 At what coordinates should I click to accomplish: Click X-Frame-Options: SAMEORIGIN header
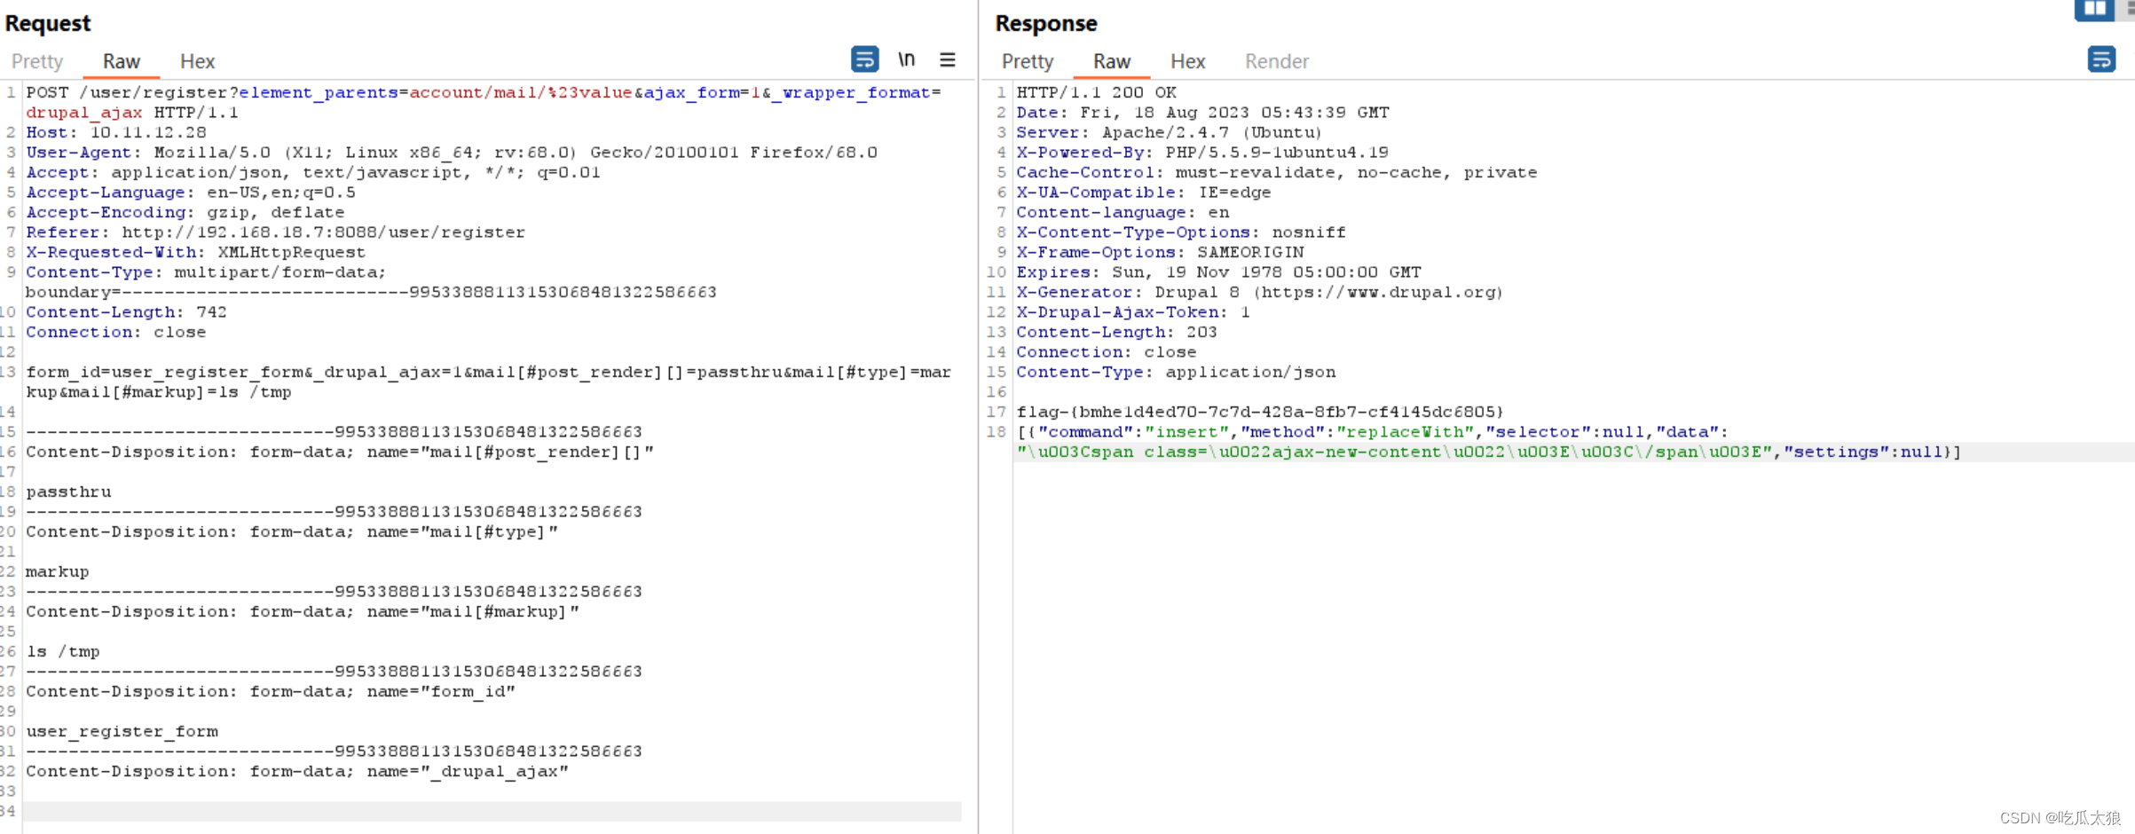(1160, 252)
